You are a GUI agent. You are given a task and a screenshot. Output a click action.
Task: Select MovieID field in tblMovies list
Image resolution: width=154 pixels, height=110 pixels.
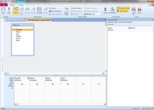click(23, 30)
